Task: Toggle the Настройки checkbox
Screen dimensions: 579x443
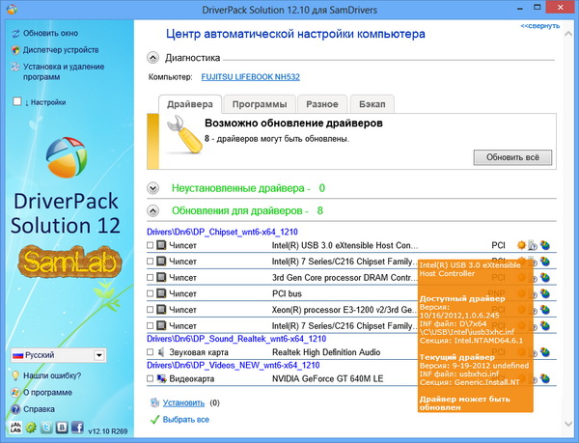Action: point(17,101)
